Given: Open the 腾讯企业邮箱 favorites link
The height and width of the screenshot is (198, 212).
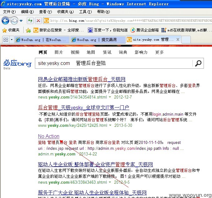Looking at the screenshot, I should click(x=145, y=30).
